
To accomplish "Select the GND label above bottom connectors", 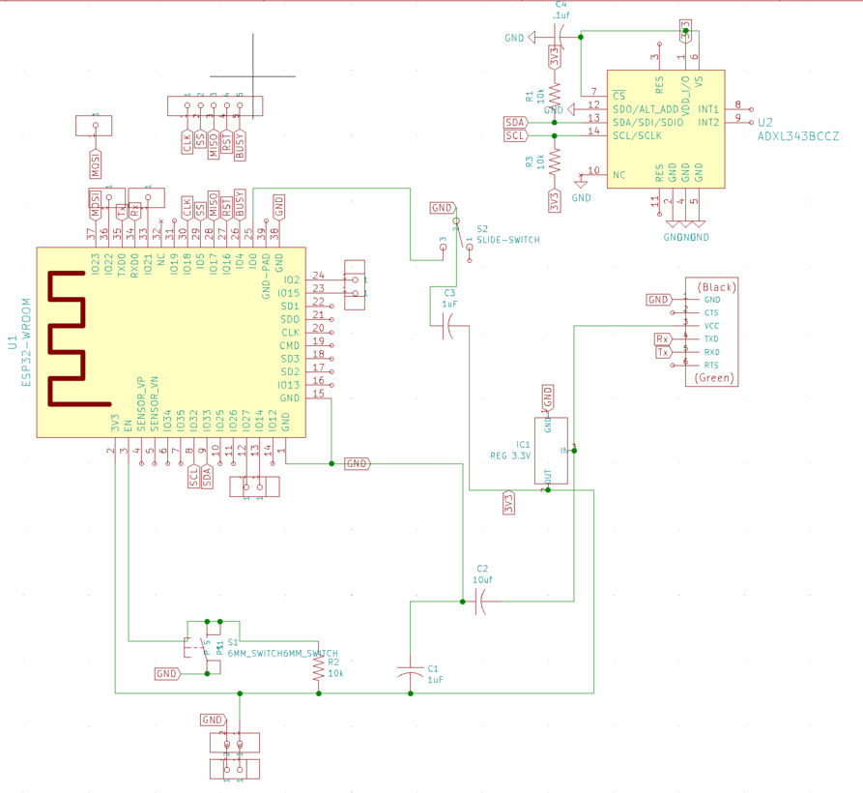I will pos(213,720).
